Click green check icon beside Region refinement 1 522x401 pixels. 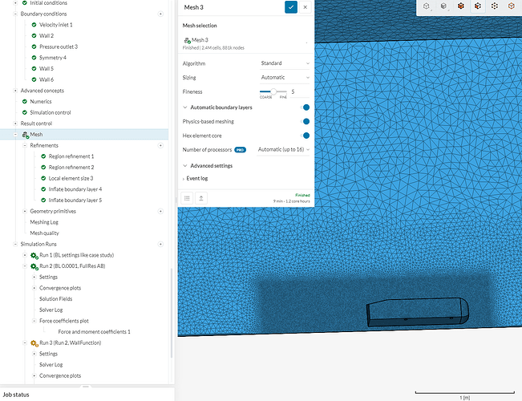43,156
